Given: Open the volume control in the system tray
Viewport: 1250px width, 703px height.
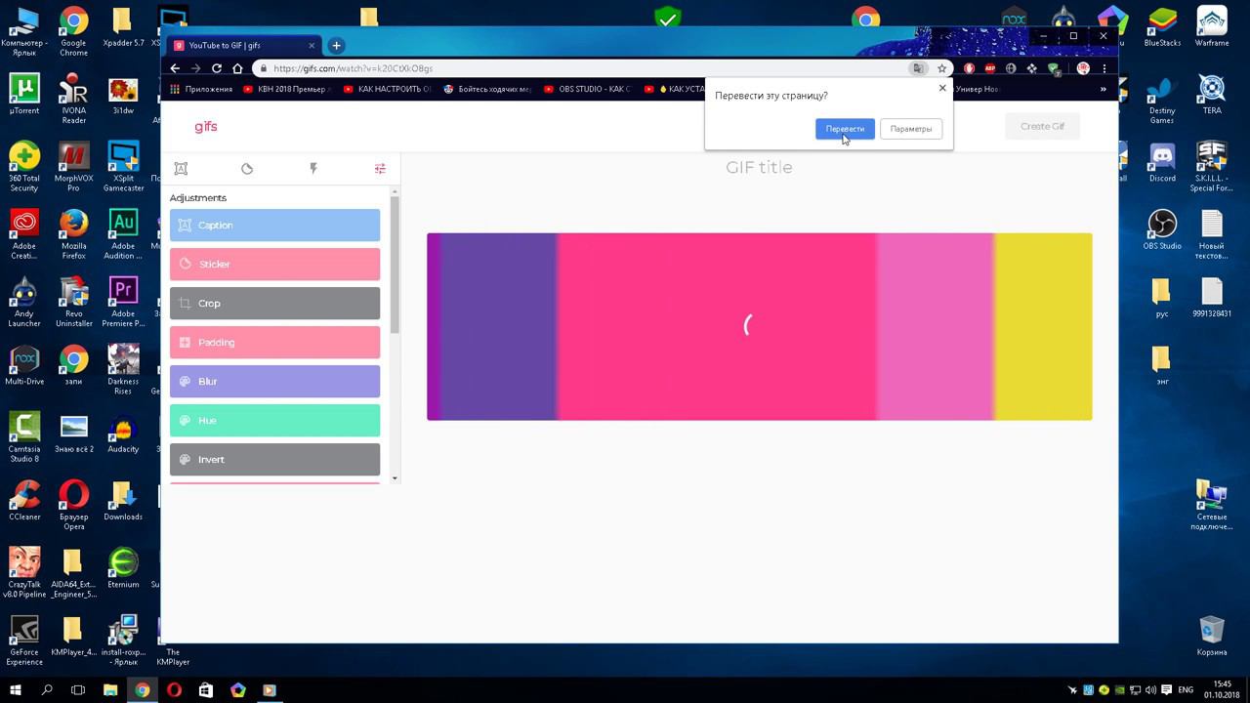Looking at the screenshot, I should (1150, 690).
